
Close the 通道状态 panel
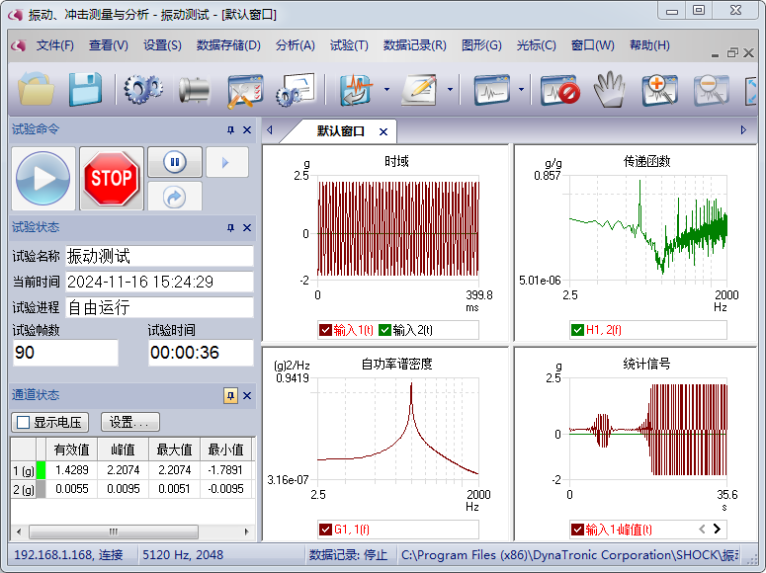tap(247, 396)
